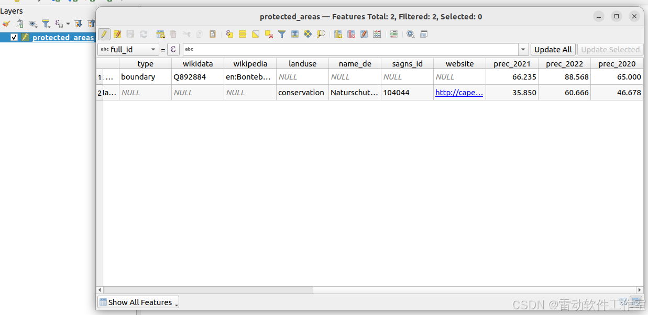Expand the expression history dropdown arrow
Screen dimensions: 648x315
523,49
